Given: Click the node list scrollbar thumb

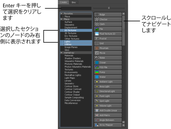Looking at the screenshot, I should point(123,30).
